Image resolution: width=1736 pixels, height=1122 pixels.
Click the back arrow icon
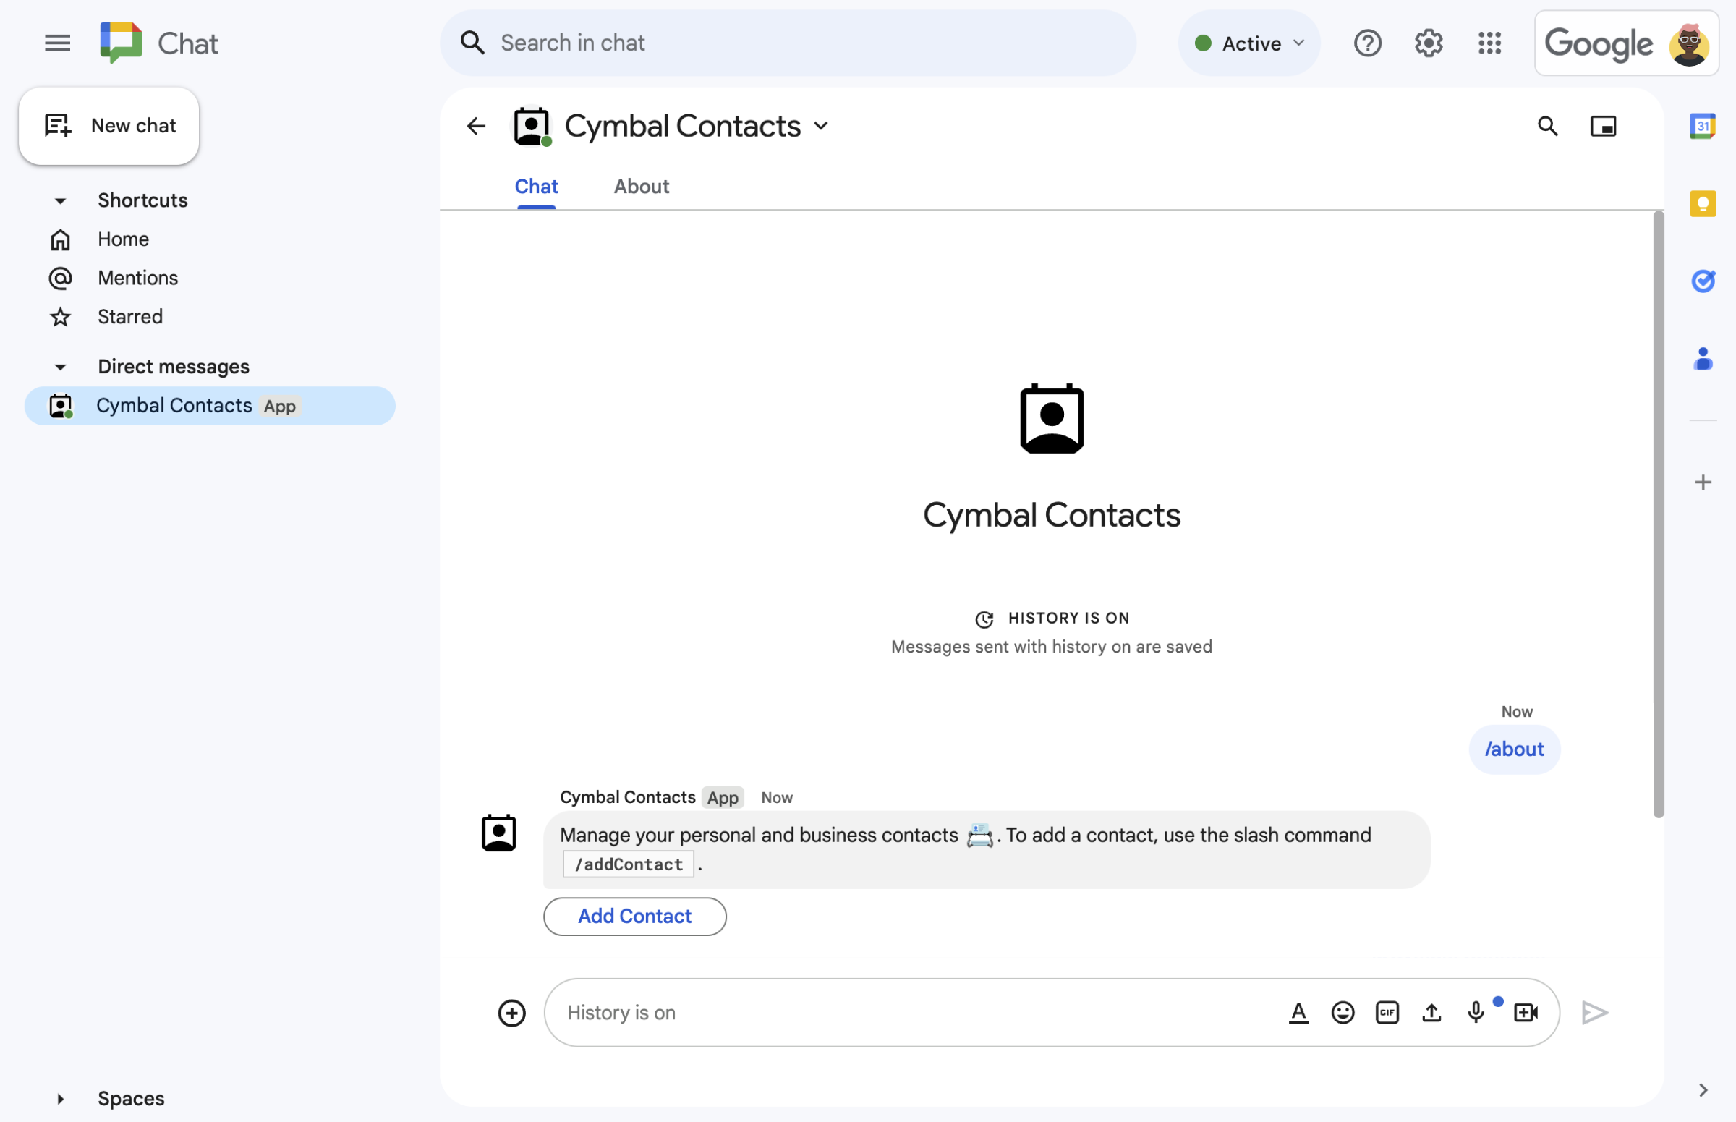click(x=475, y=125)
